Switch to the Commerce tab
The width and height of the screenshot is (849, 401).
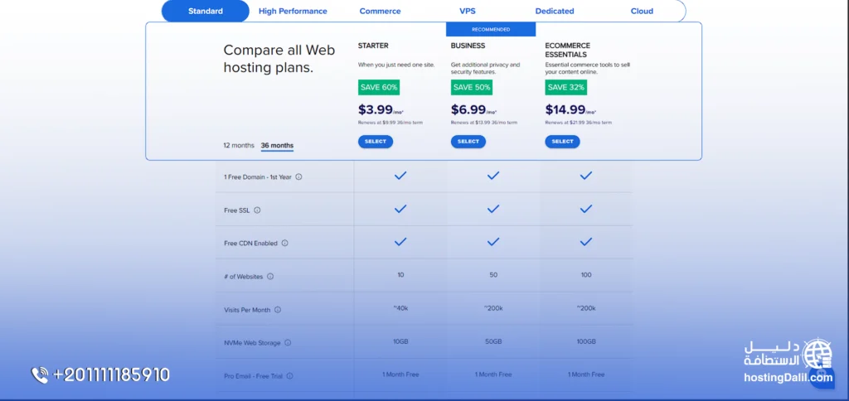(x=380, y=12)
